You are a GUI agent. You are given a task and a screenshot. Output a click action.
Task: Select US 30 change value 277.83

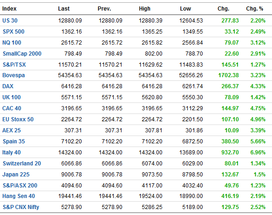pyautogui.click(x=230, y=21)
